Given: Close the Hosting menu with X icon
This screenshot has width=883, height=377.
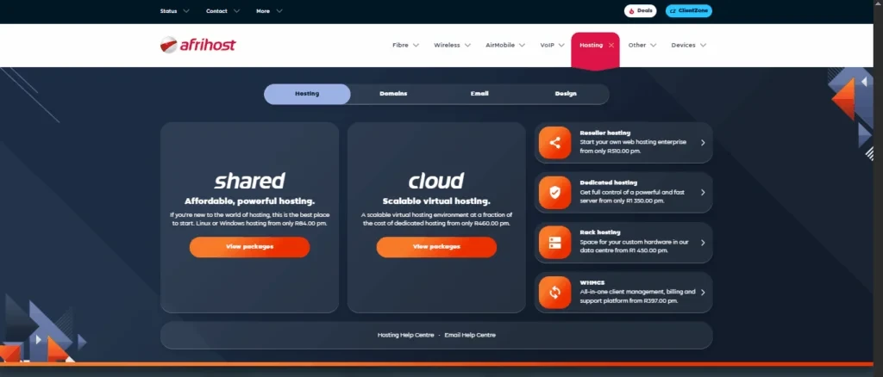Looking at the screenshot, I should (611, 45).
